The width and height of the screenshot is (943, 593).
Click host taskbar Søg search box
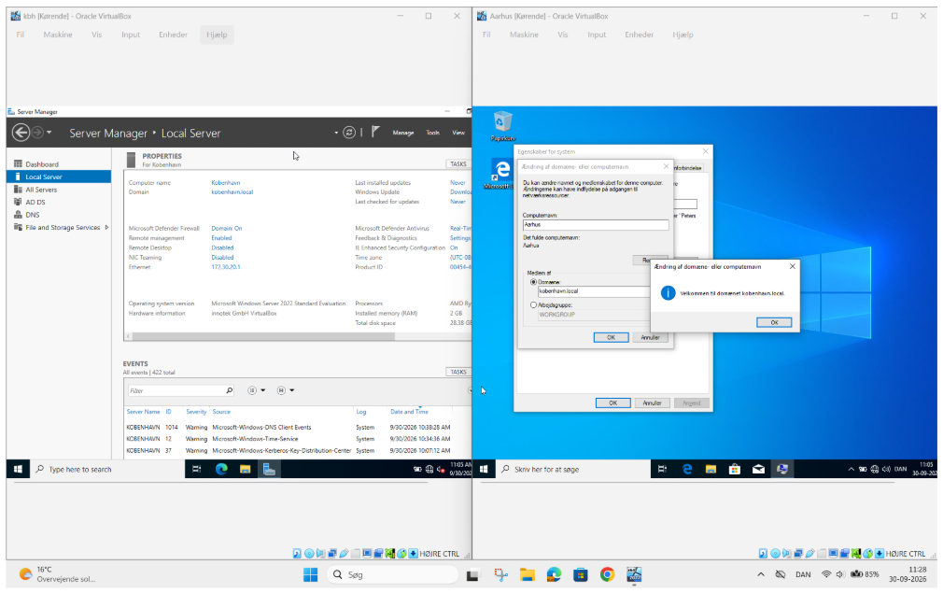pos(392,575)
